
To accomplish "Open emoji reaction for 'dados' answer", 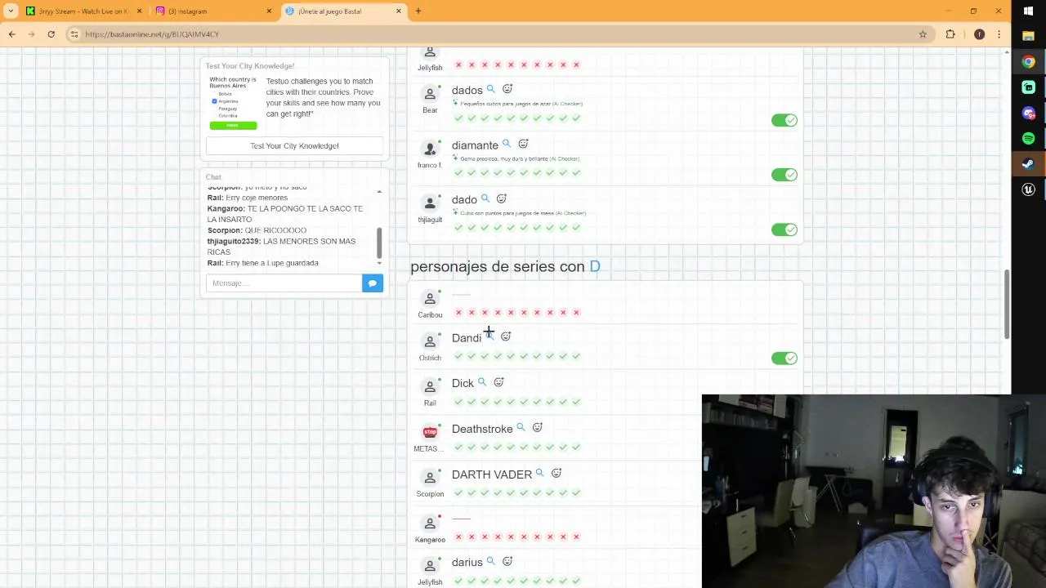I will coord(507,89).
